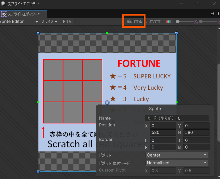Click the Border T field
The height and width of the screenshot is (179, 220).
click(196, 140)
